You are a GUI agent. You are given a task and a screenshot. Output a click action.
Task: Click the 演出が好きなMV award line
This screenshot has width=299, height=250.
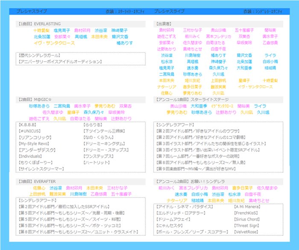(x=196, y=169)
